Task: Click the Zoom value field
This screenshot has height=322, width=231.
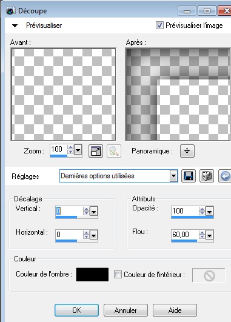Action: [x=59, y=149]
